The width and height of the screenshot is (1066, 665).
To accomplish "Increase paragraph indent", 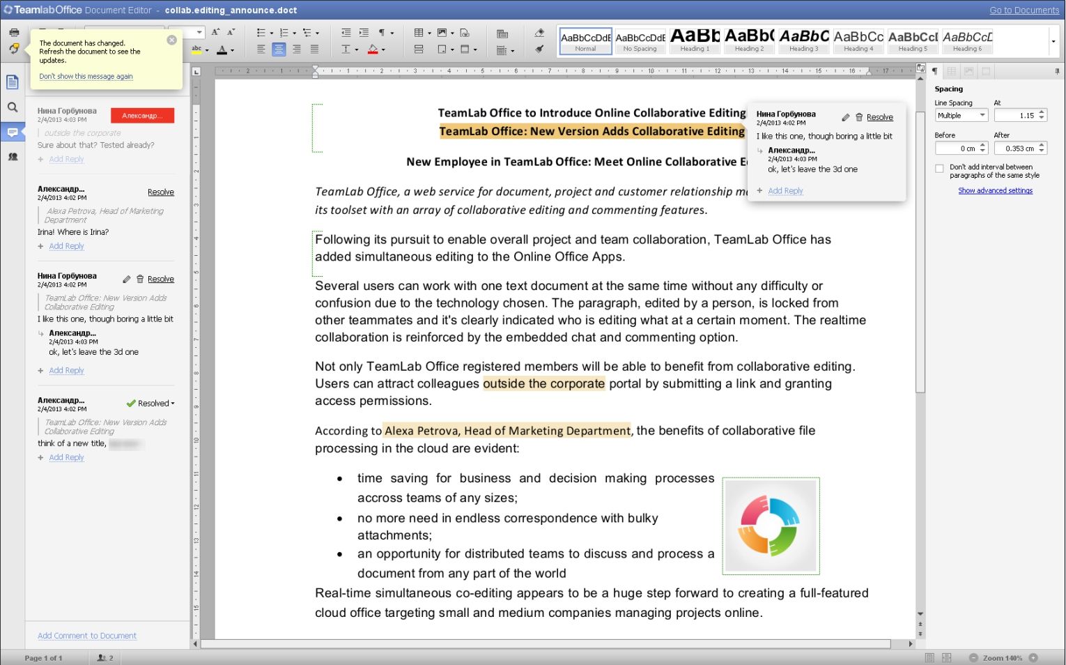I will [364, 33].
